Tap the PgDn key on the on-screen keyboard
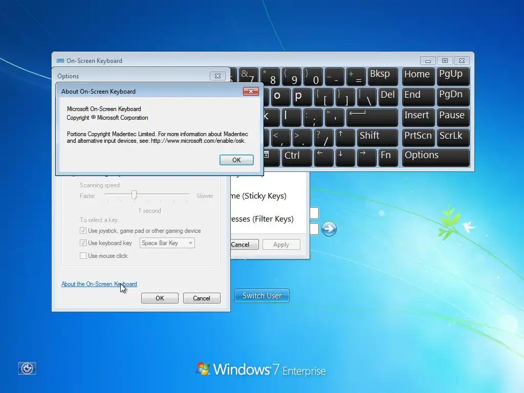The width and height of the screenshot is (524, 393). [453, 97]
